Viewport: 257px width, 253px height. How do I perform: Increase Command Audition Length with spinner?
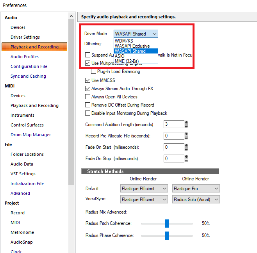pos(186,122)
